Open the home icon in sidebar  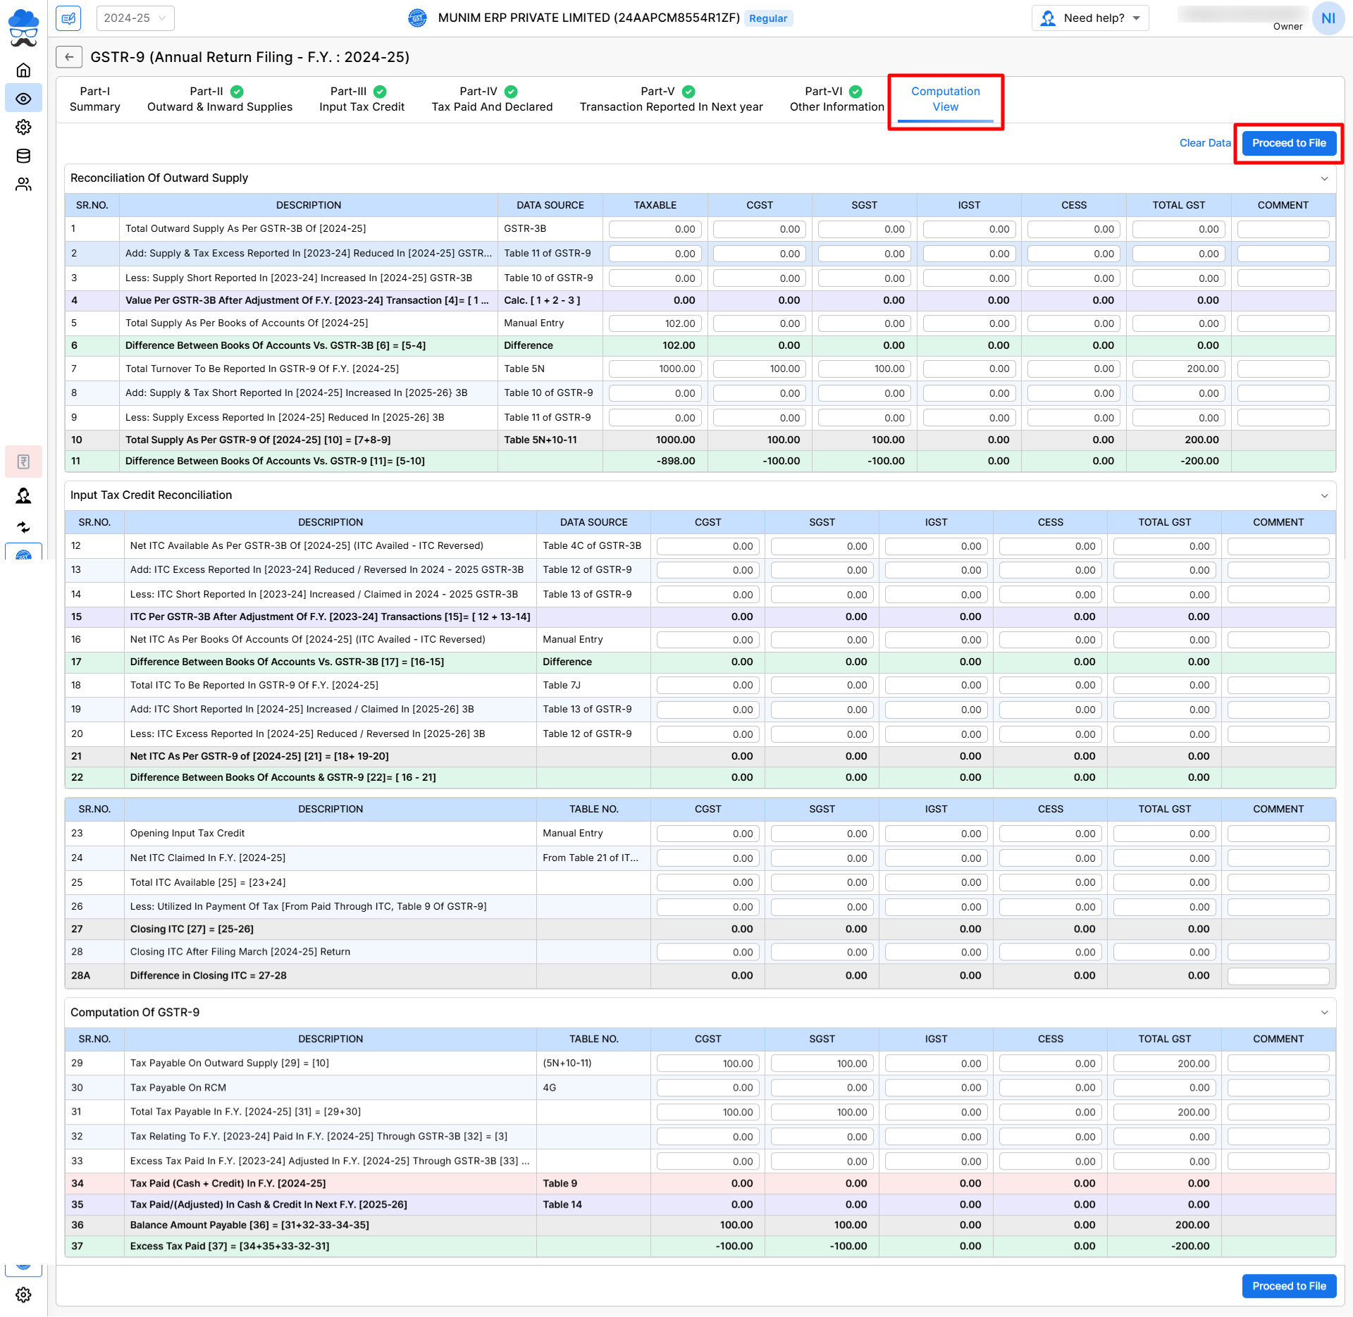23,70
